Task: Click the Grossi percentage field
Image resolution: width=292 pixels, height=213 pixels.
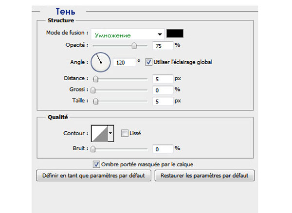Action: (x=163, y=90)
